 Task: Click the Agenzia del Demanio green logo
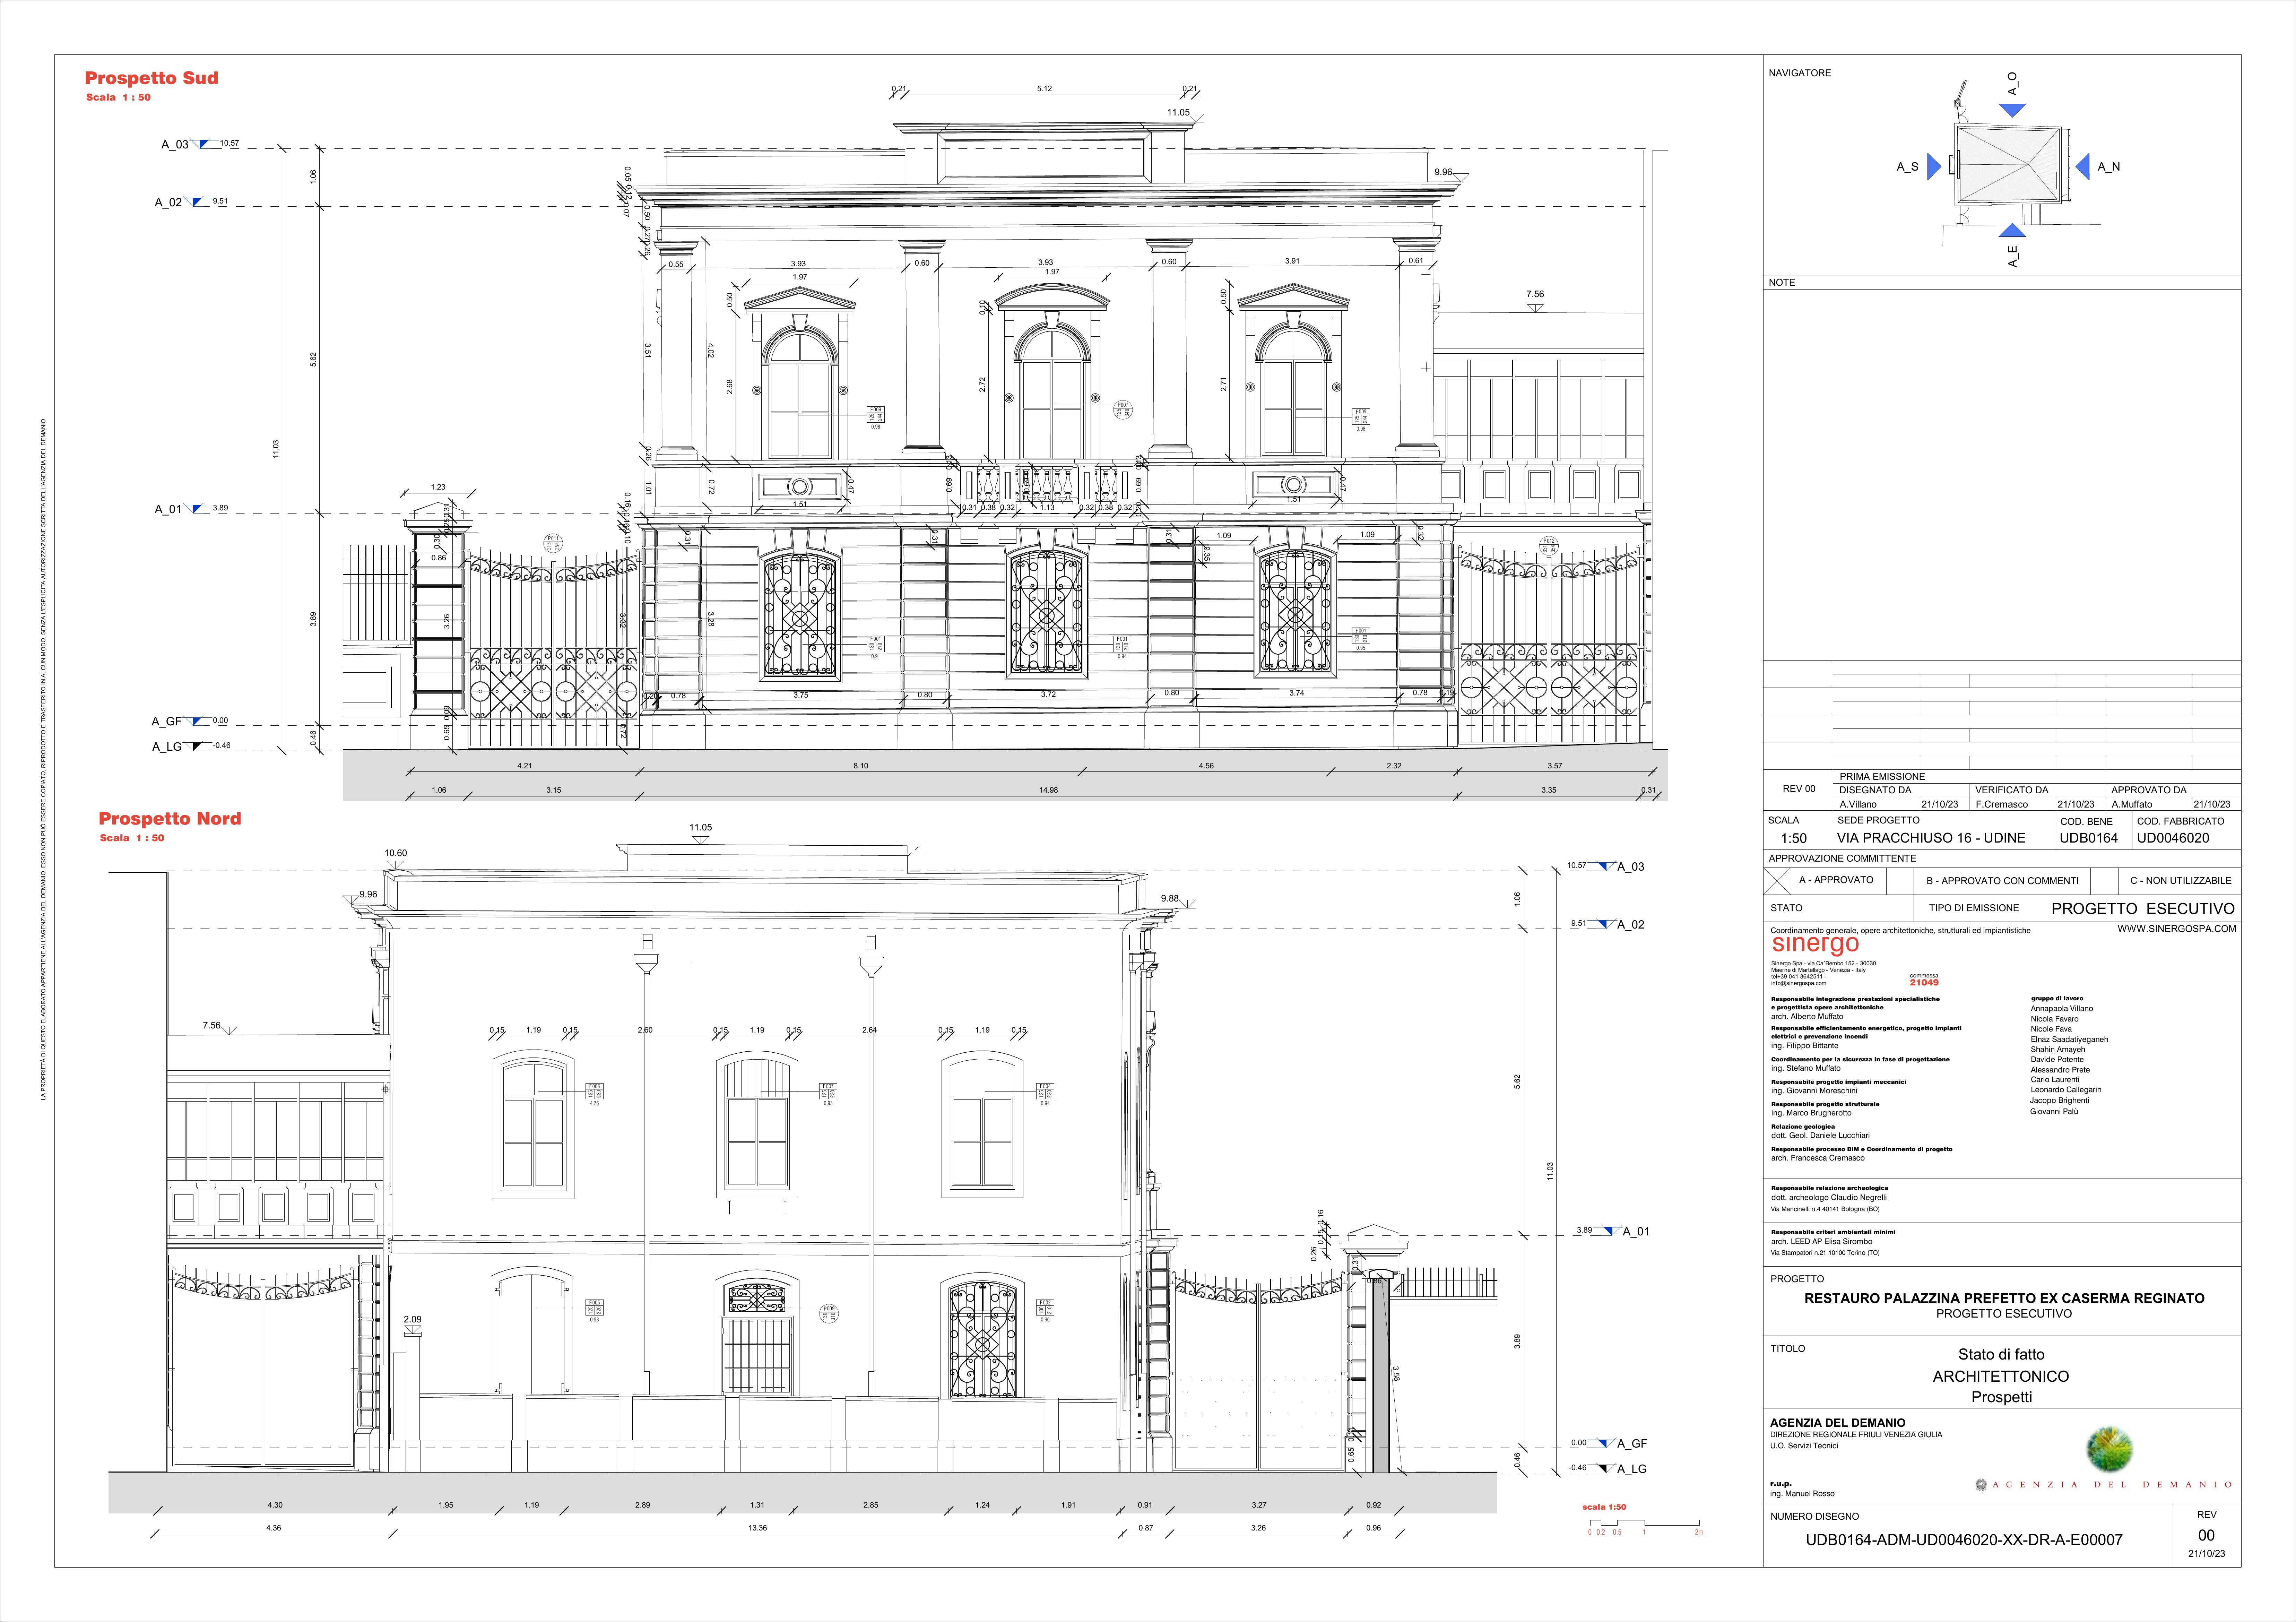(x=2109, y=1449)
